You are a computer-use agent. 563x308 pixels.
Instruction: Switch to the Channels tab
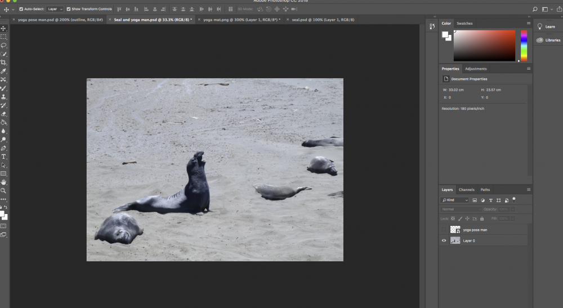pyautogui.click(x=466, y=190)
